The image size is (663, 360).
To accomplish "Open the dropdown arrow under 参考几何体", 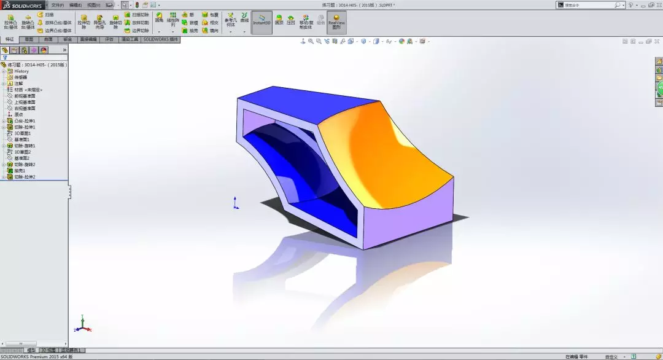I will point(230,31).
